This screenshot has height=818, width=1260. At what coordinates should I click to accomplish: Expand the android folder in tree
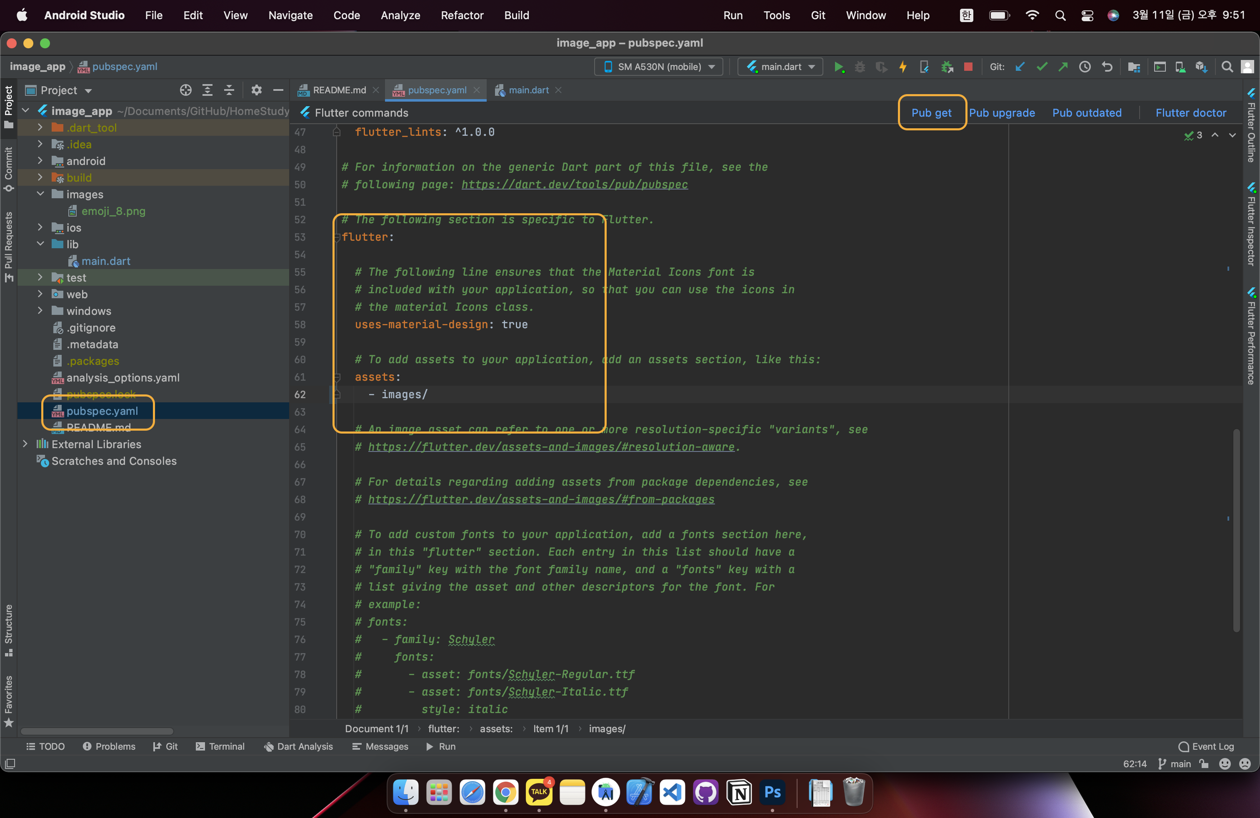[x=40, y=161]
